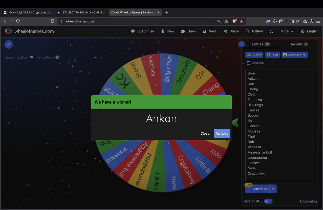The image size is (323, 210).
Task: Enable the Advanced checkbox
Action: [249, 63]
